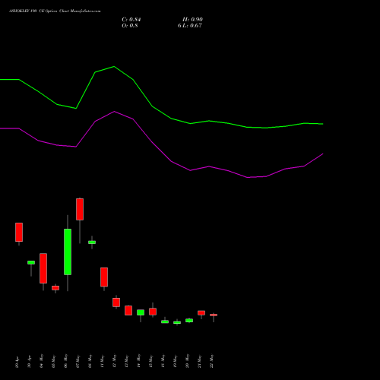Select the tall green 06 May candlestick
The width and height of the screenshot is (380, 380).
(x=68, y=252)
